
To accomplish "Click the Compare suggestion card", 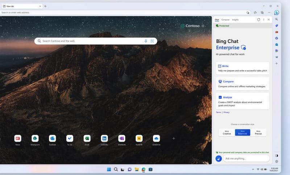I will [243, 84].
